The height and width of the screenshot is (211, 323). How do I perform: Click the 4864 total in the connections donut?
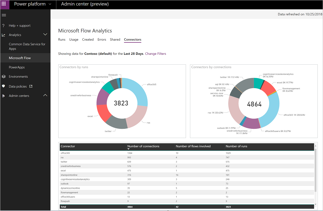click(x=254, y=104)
